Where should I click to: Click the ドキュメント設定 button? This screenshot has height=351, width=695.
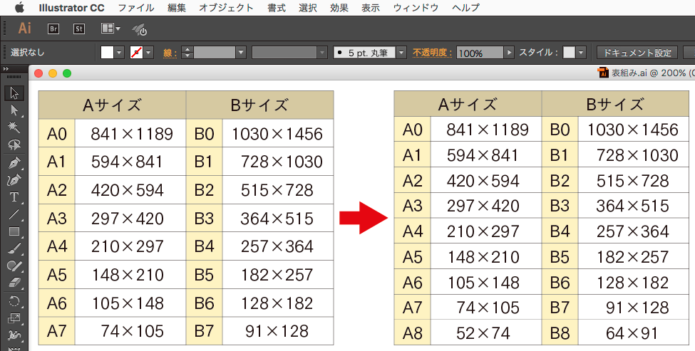(637, 53)
